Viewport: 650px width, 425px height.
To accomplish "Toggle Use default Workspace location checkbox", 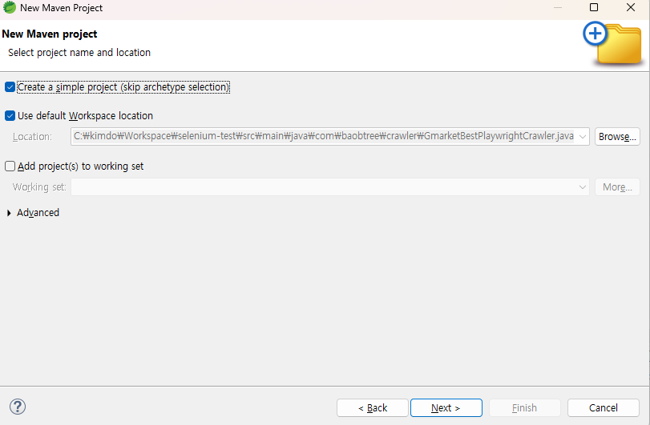I will pos(10,116).
